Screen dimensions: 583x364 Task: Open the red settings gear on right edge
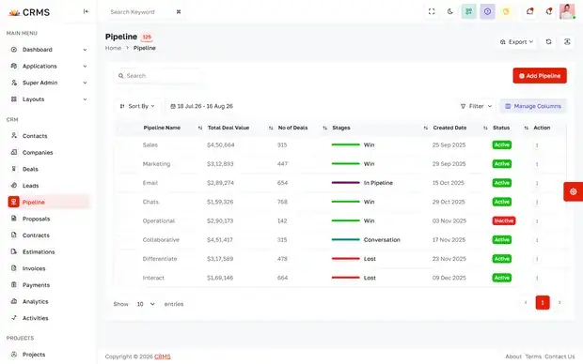tap(573, 191)
